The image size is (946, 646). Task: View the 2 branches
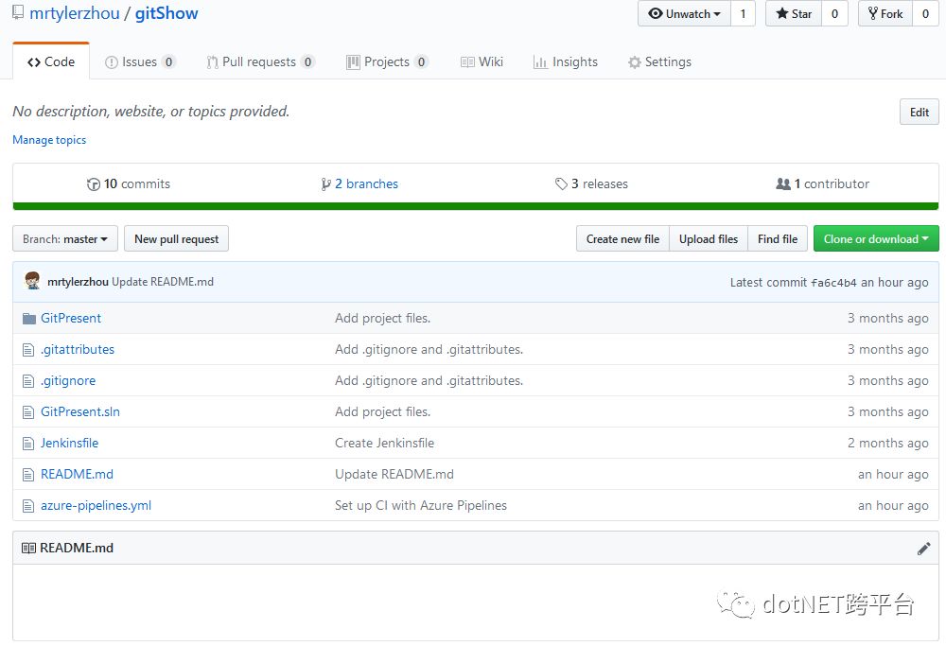pos(359,184)
